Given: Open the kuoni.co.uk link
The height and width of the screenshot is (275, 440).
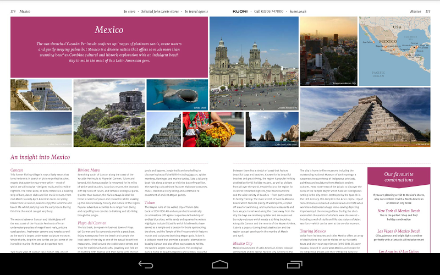Looking at the screenshot, I should (x=298, y=12).
